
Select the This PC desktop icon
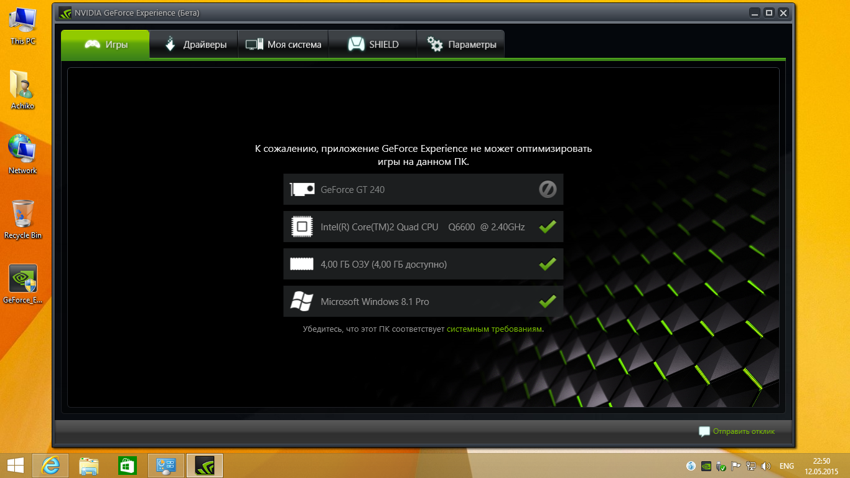[23, 26]
